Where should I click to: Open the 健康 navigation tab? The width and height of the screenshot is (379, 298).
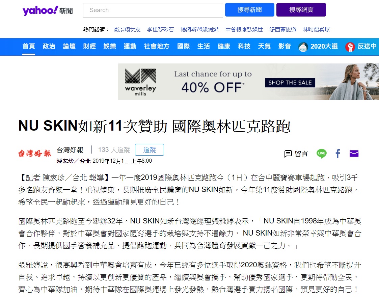tap(223, 46)
